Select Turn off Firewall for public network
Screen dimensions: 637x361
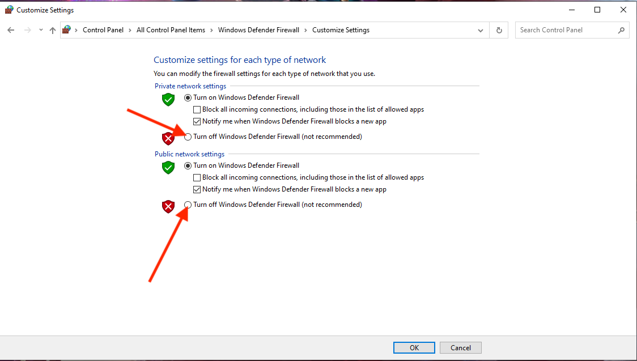188,205
